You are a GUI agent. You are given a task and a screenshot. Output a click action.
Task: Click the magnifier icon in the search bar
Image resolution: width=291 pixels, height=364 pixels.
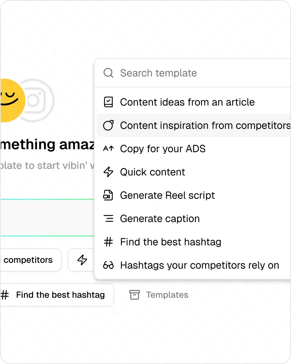coord(108,73)
